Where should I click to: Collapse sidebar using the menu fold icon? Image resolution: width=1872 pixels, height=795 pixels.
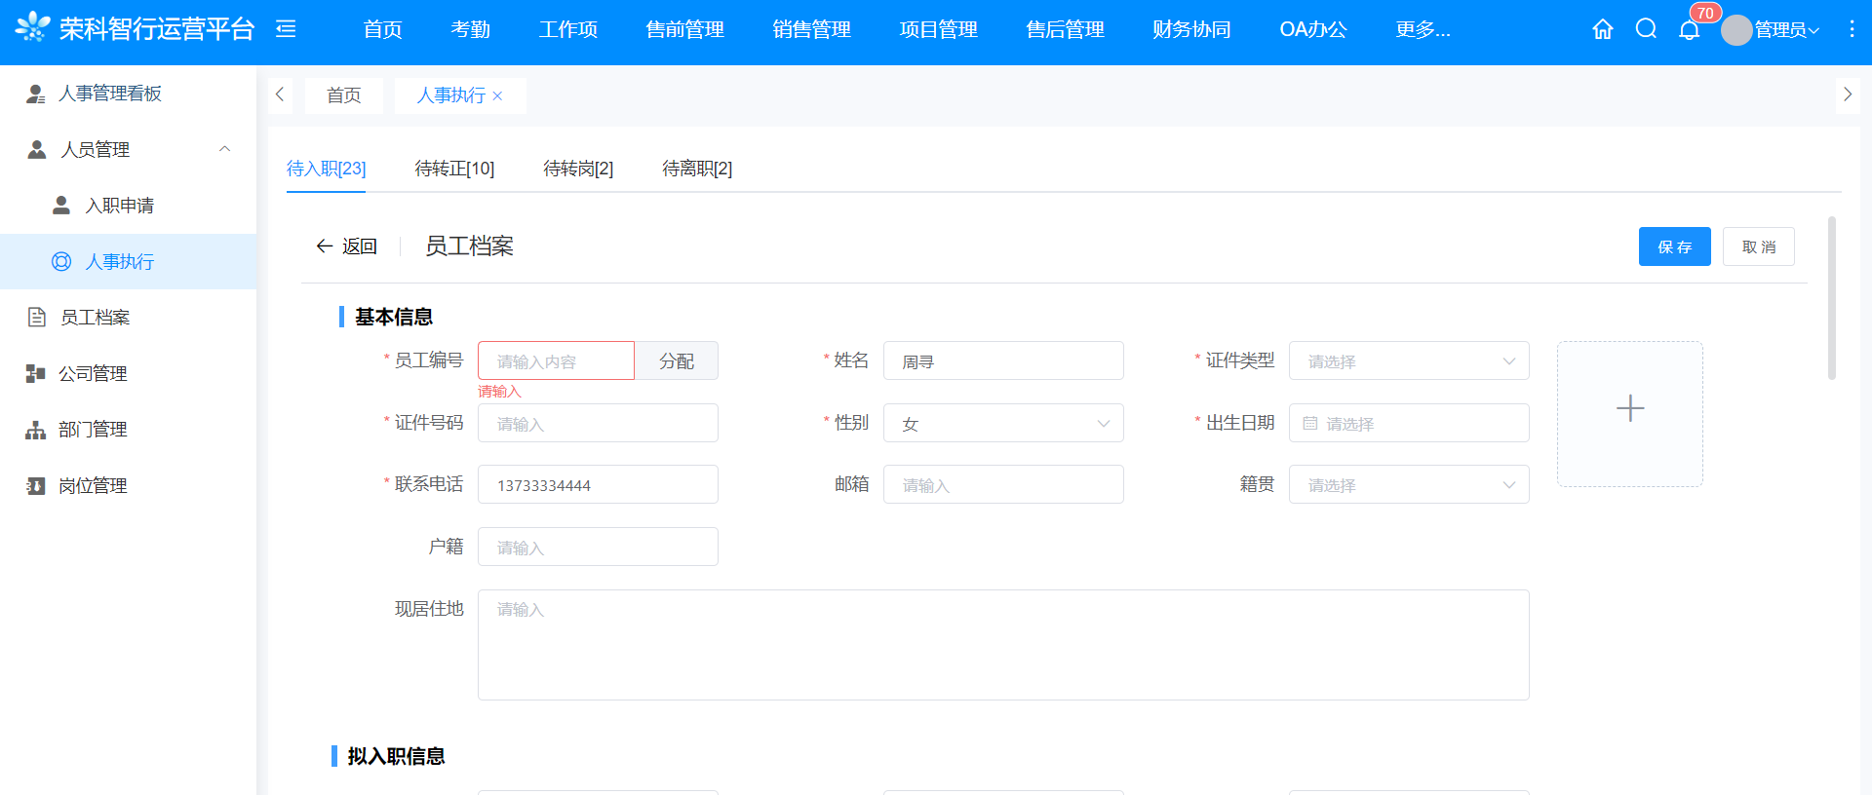(286, 29)
